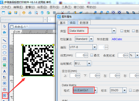Expand the 编码 UTF-8 dropdown
This screenshot has height=101, width=139.
95,47
